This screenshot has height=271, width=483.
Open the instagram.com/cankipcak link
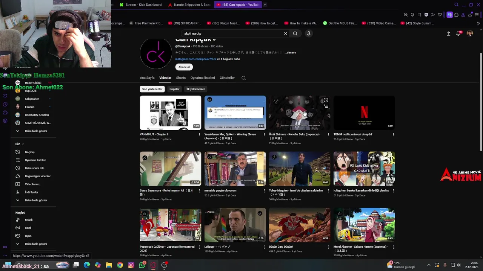195,59
